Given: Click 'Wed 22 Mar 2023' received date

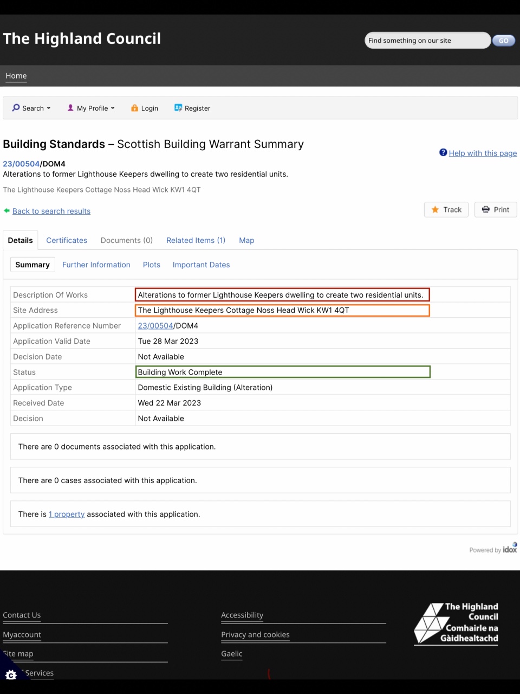Looking at the screenshot, I should pyautogui.click(x=170, y=403).
